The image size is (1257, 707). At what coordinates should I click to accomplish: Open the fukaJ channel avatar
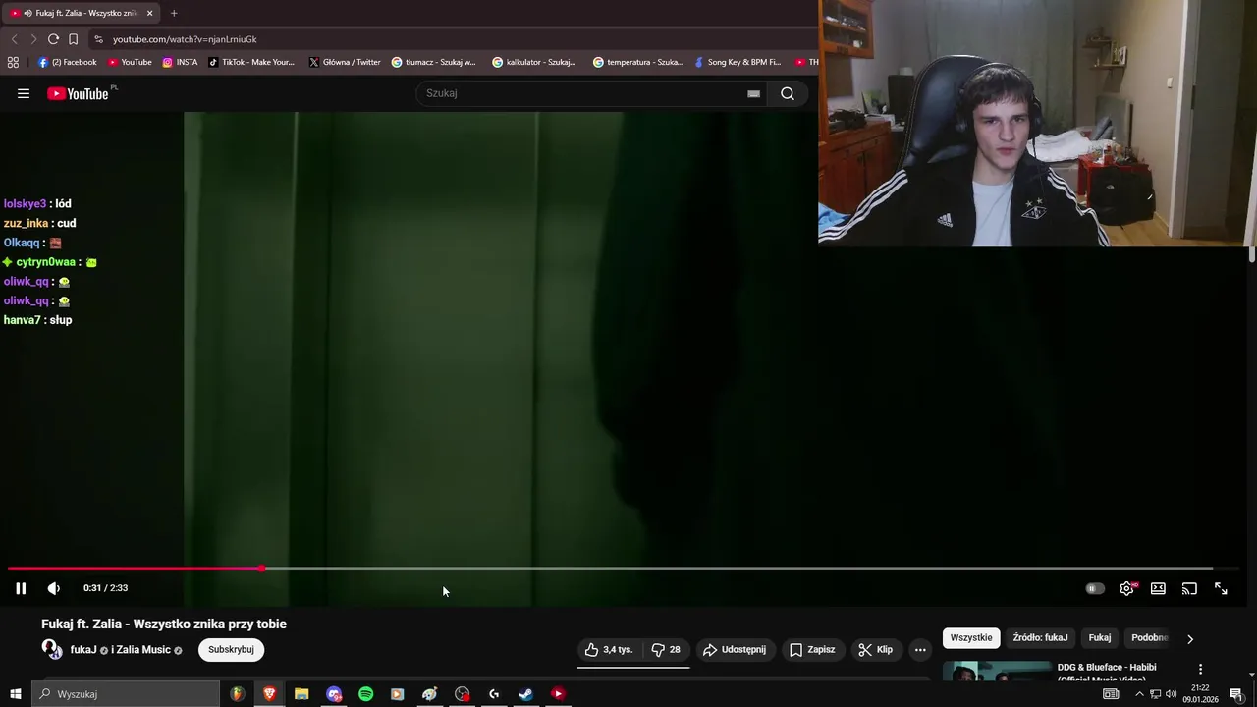[52, 649]
